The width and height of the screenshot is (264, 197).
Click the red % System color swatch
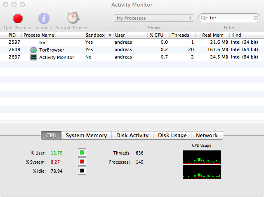[x=82, y=162]
